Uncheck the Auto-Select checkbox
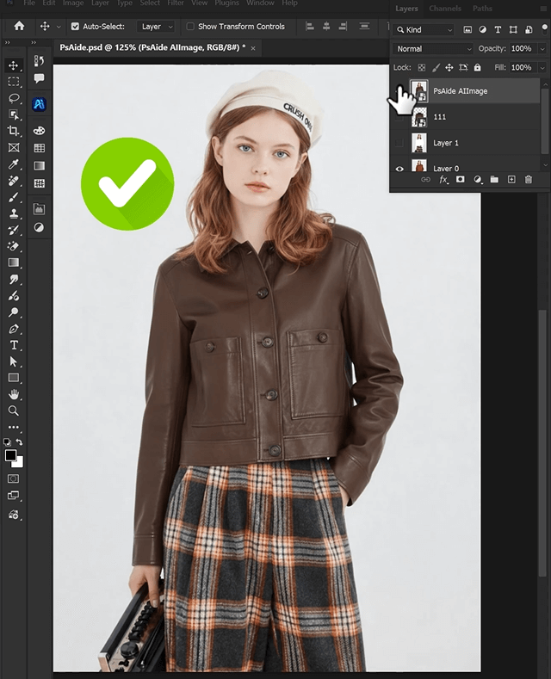The image size is (551, 679). click(x=75, y=27)
